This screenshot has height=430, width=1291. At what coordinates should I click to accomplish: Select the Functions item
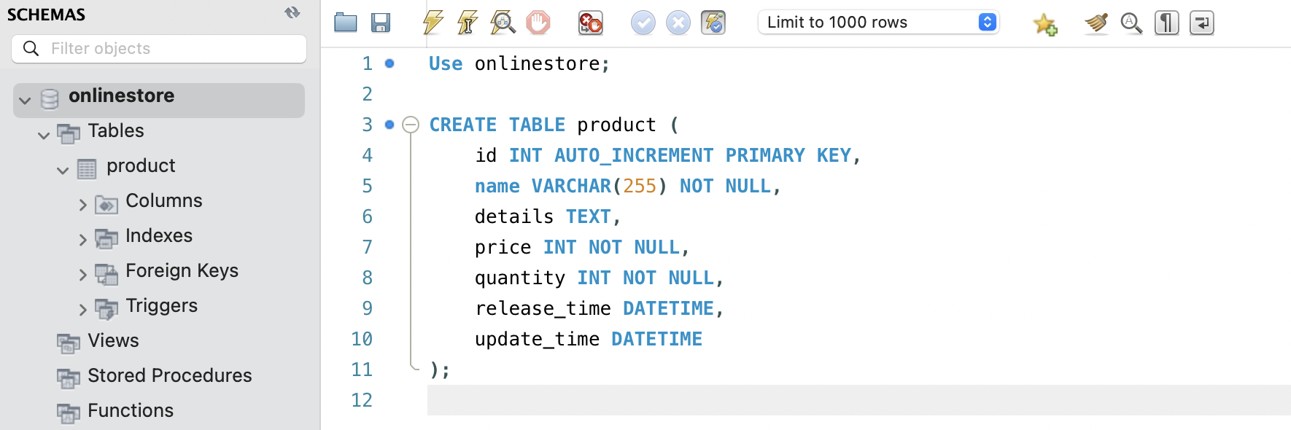coord(131,410)
